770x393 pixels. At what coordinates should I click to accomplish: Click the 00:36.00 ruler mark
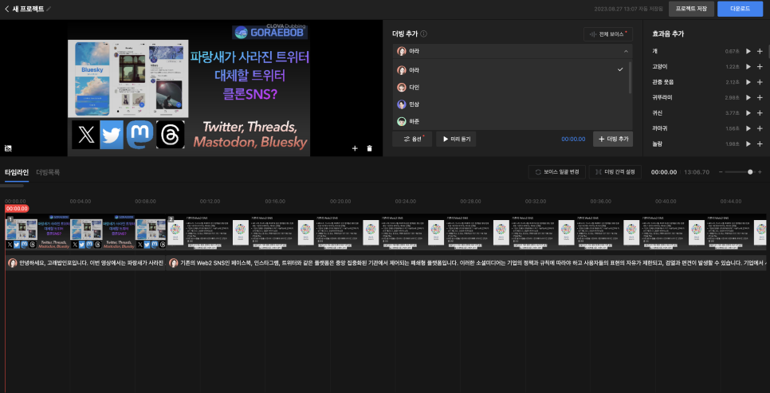[600, 202]
